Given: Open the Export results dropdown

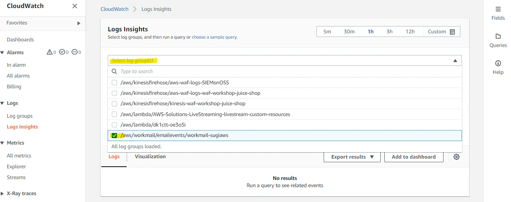Looking at the screenshot, I should 352,157.
